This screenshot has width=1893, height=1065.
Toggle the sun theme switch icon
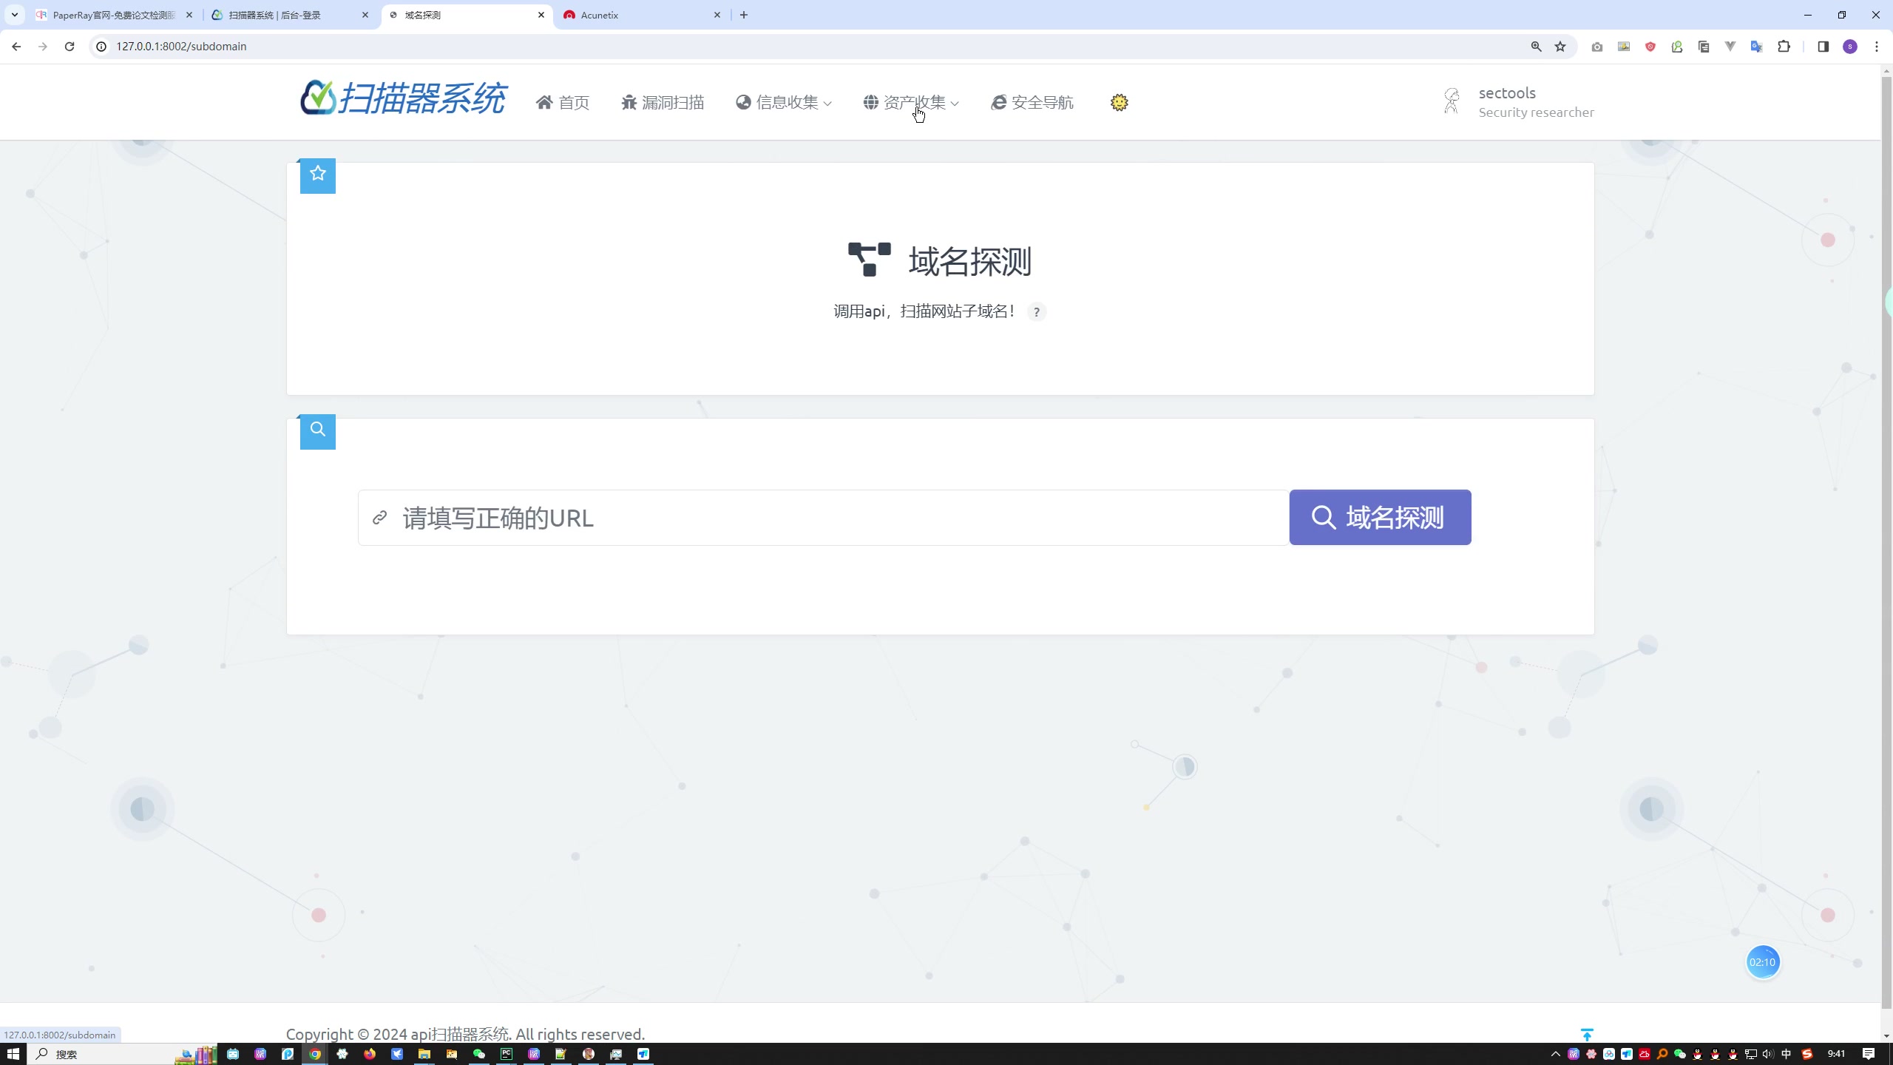(1119, 102)
